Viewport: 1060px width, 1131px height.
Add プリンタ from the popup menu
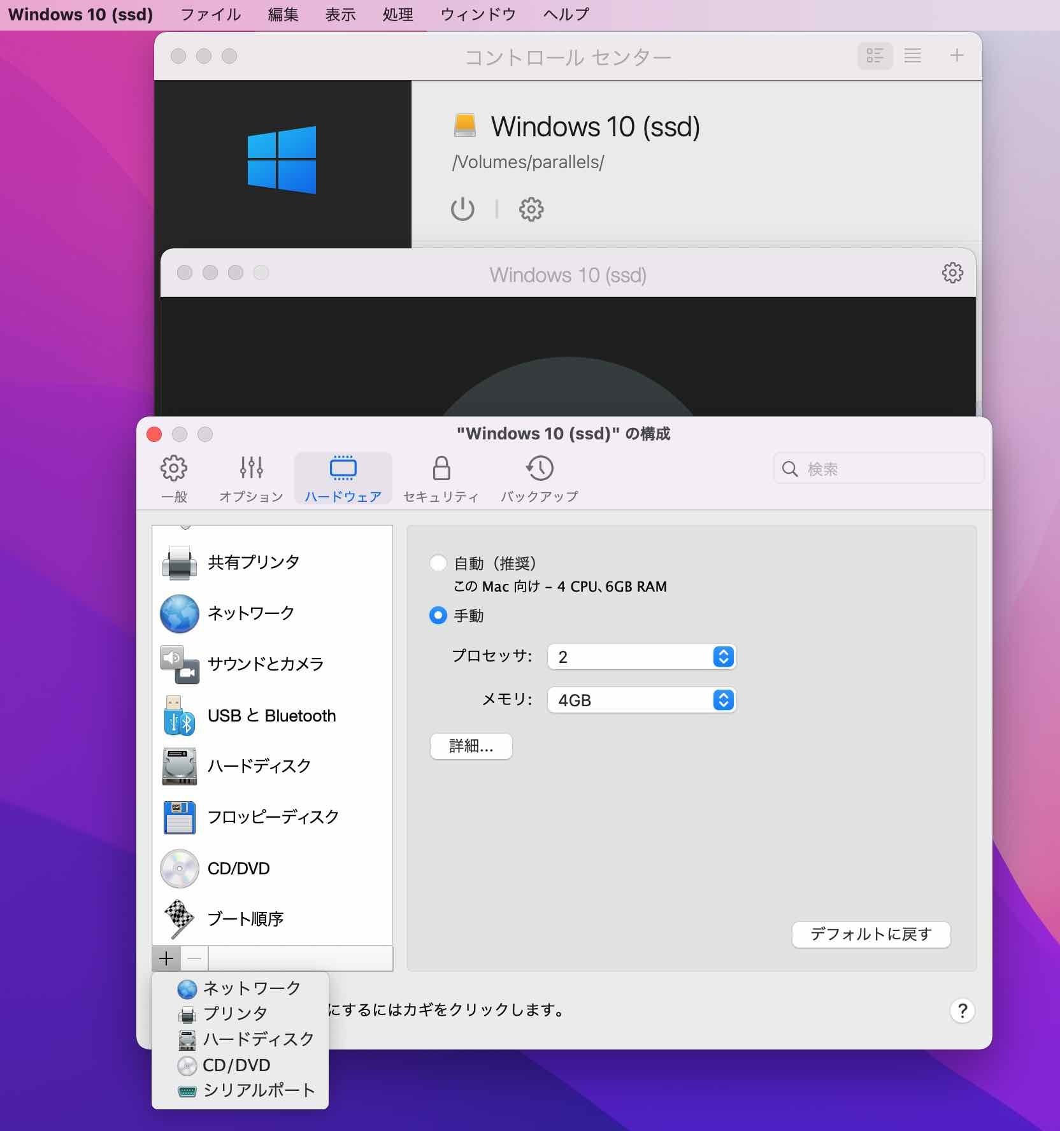coord(240,1014)
